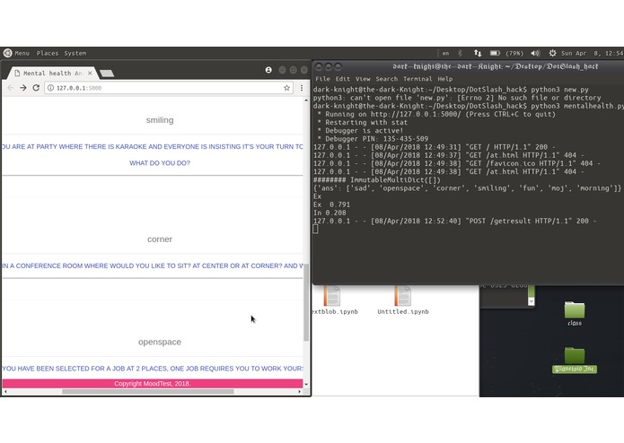This screenshot has width=624, height=443.
Task: Open the terminal File menu
Action: click(322, 79)
